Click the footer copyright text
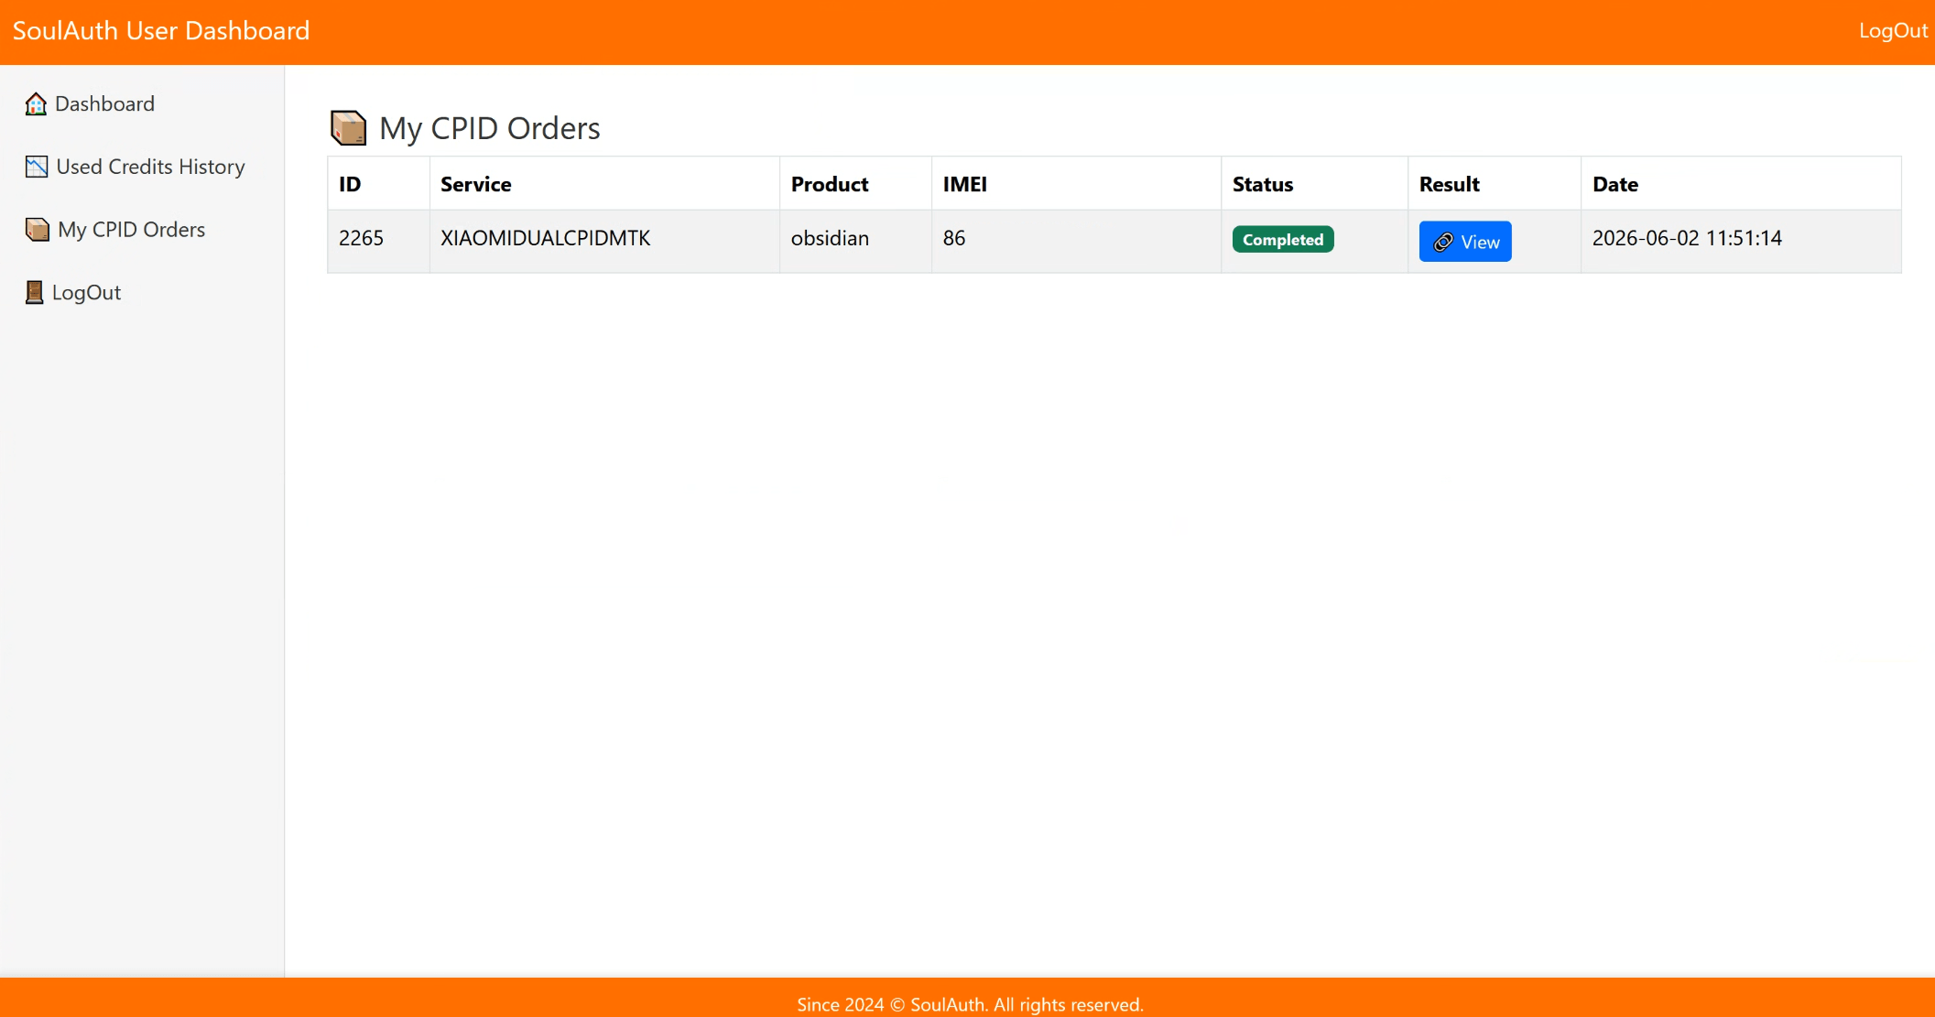 tap(971, 1004)
